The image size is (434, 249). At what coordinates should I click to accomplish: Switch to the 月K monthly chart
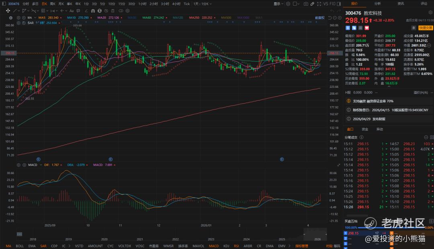coord(61,4)
